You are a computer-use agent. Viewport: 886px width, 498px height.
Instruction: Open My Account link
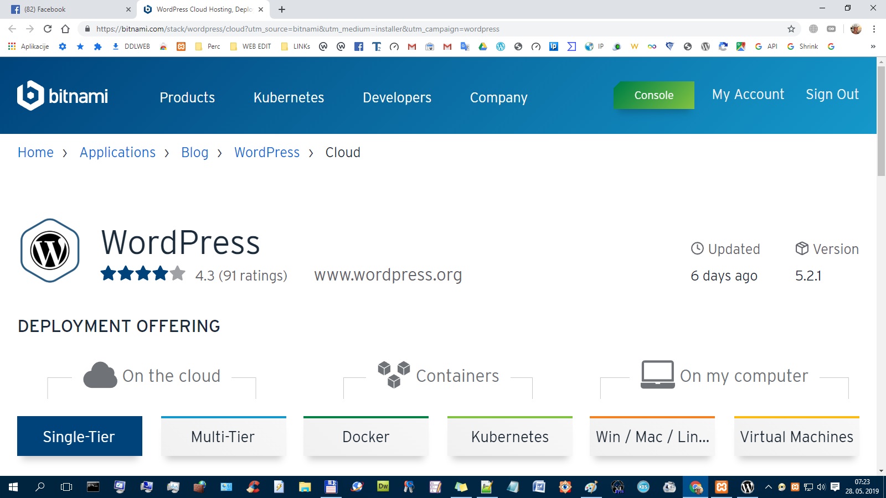tap(748, 95)
